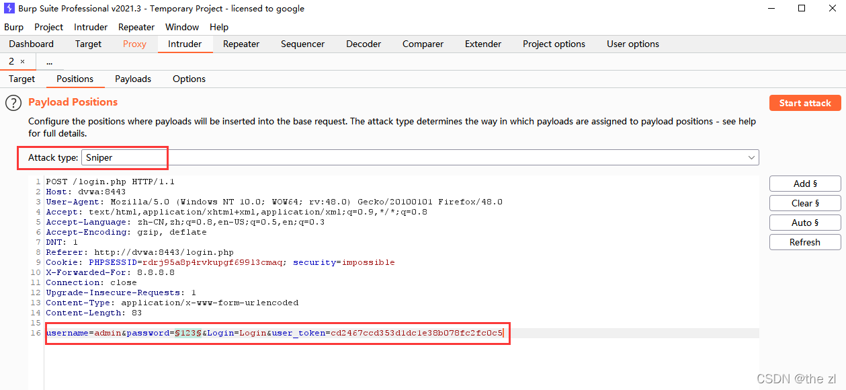Close Intruder attack tab 2
This screenshot has height=390, width=846.
[x=22, y=61]
